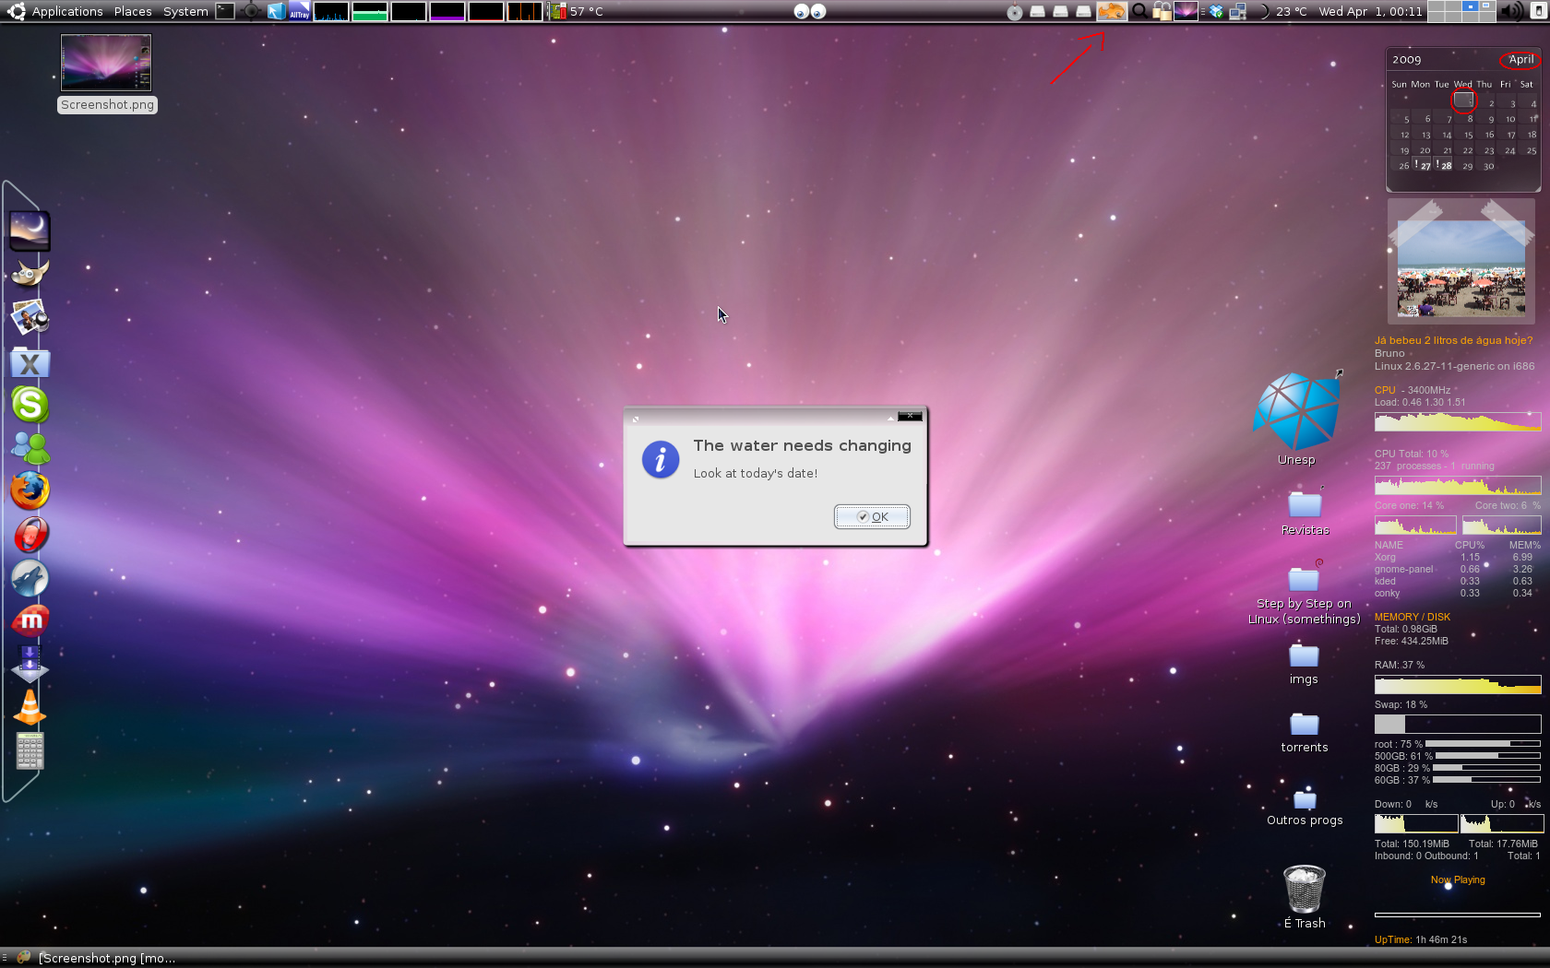Launch VLC media player cone icon

pos(30,707)
